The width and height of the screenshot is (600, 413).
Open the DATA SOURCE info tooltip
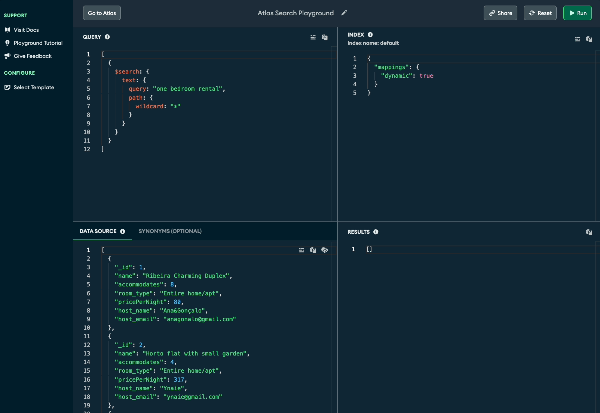123,232
